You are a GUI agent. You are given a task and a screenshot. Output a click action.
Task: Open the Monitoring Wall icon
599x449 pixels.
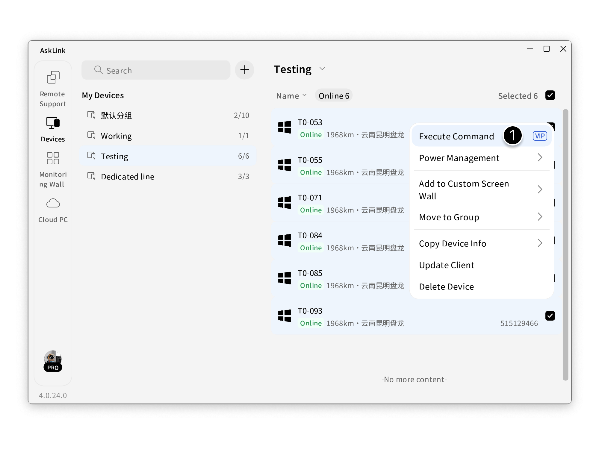(53, 158)
